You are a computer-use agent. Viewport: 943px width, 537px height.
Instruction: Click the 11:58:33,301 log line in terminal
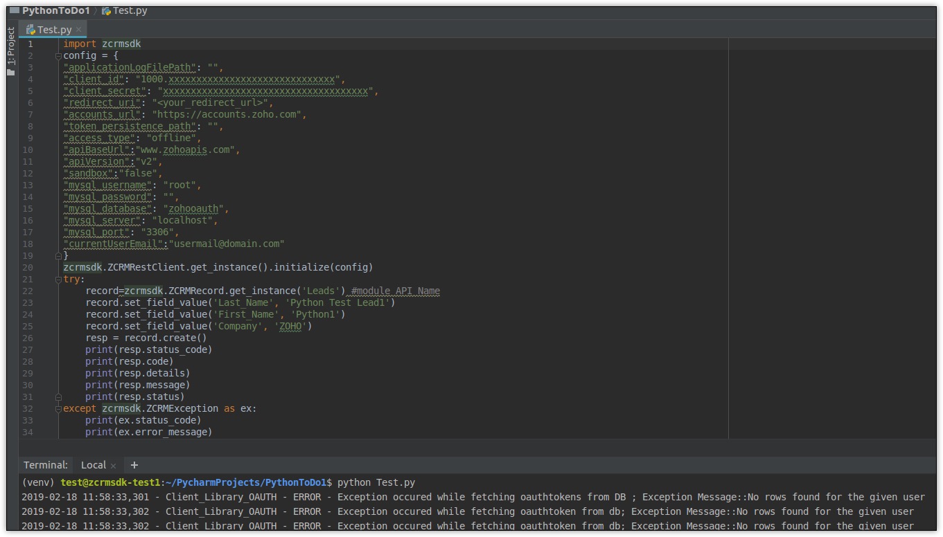pos(473,497)
